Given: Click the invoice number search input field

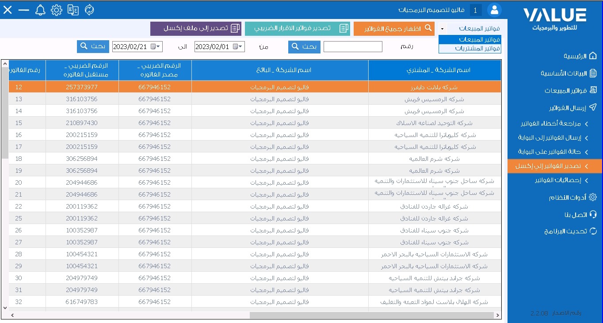Looking at the screenshot, I should click(353, 46).
